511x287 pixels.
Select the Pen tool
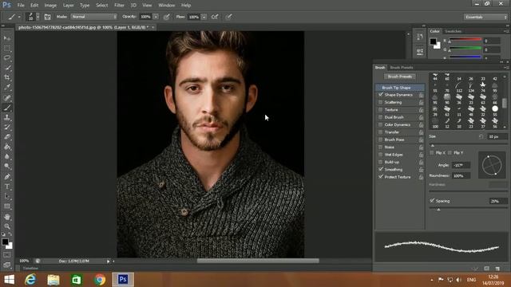point(7,177)
